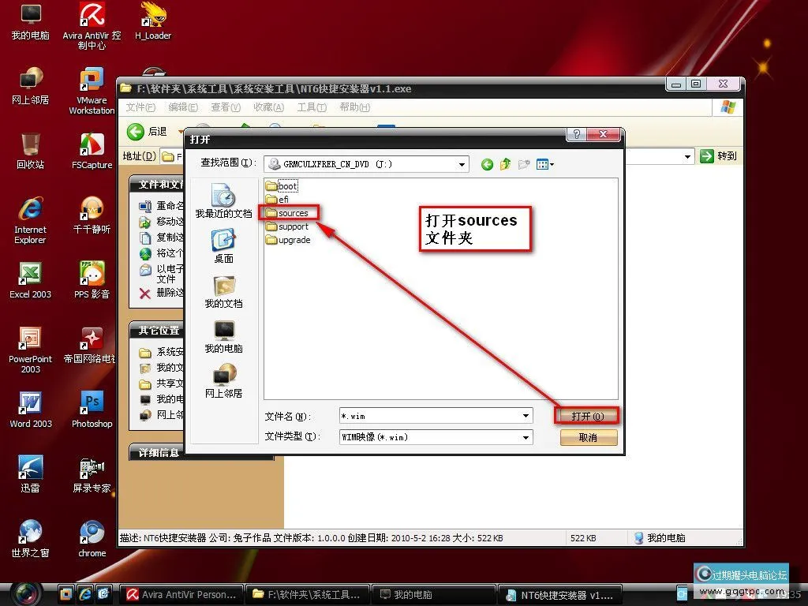Switch to Avira AntiVir taskbar window
This screenshot has width=808, height=606.
click(181, 594)
